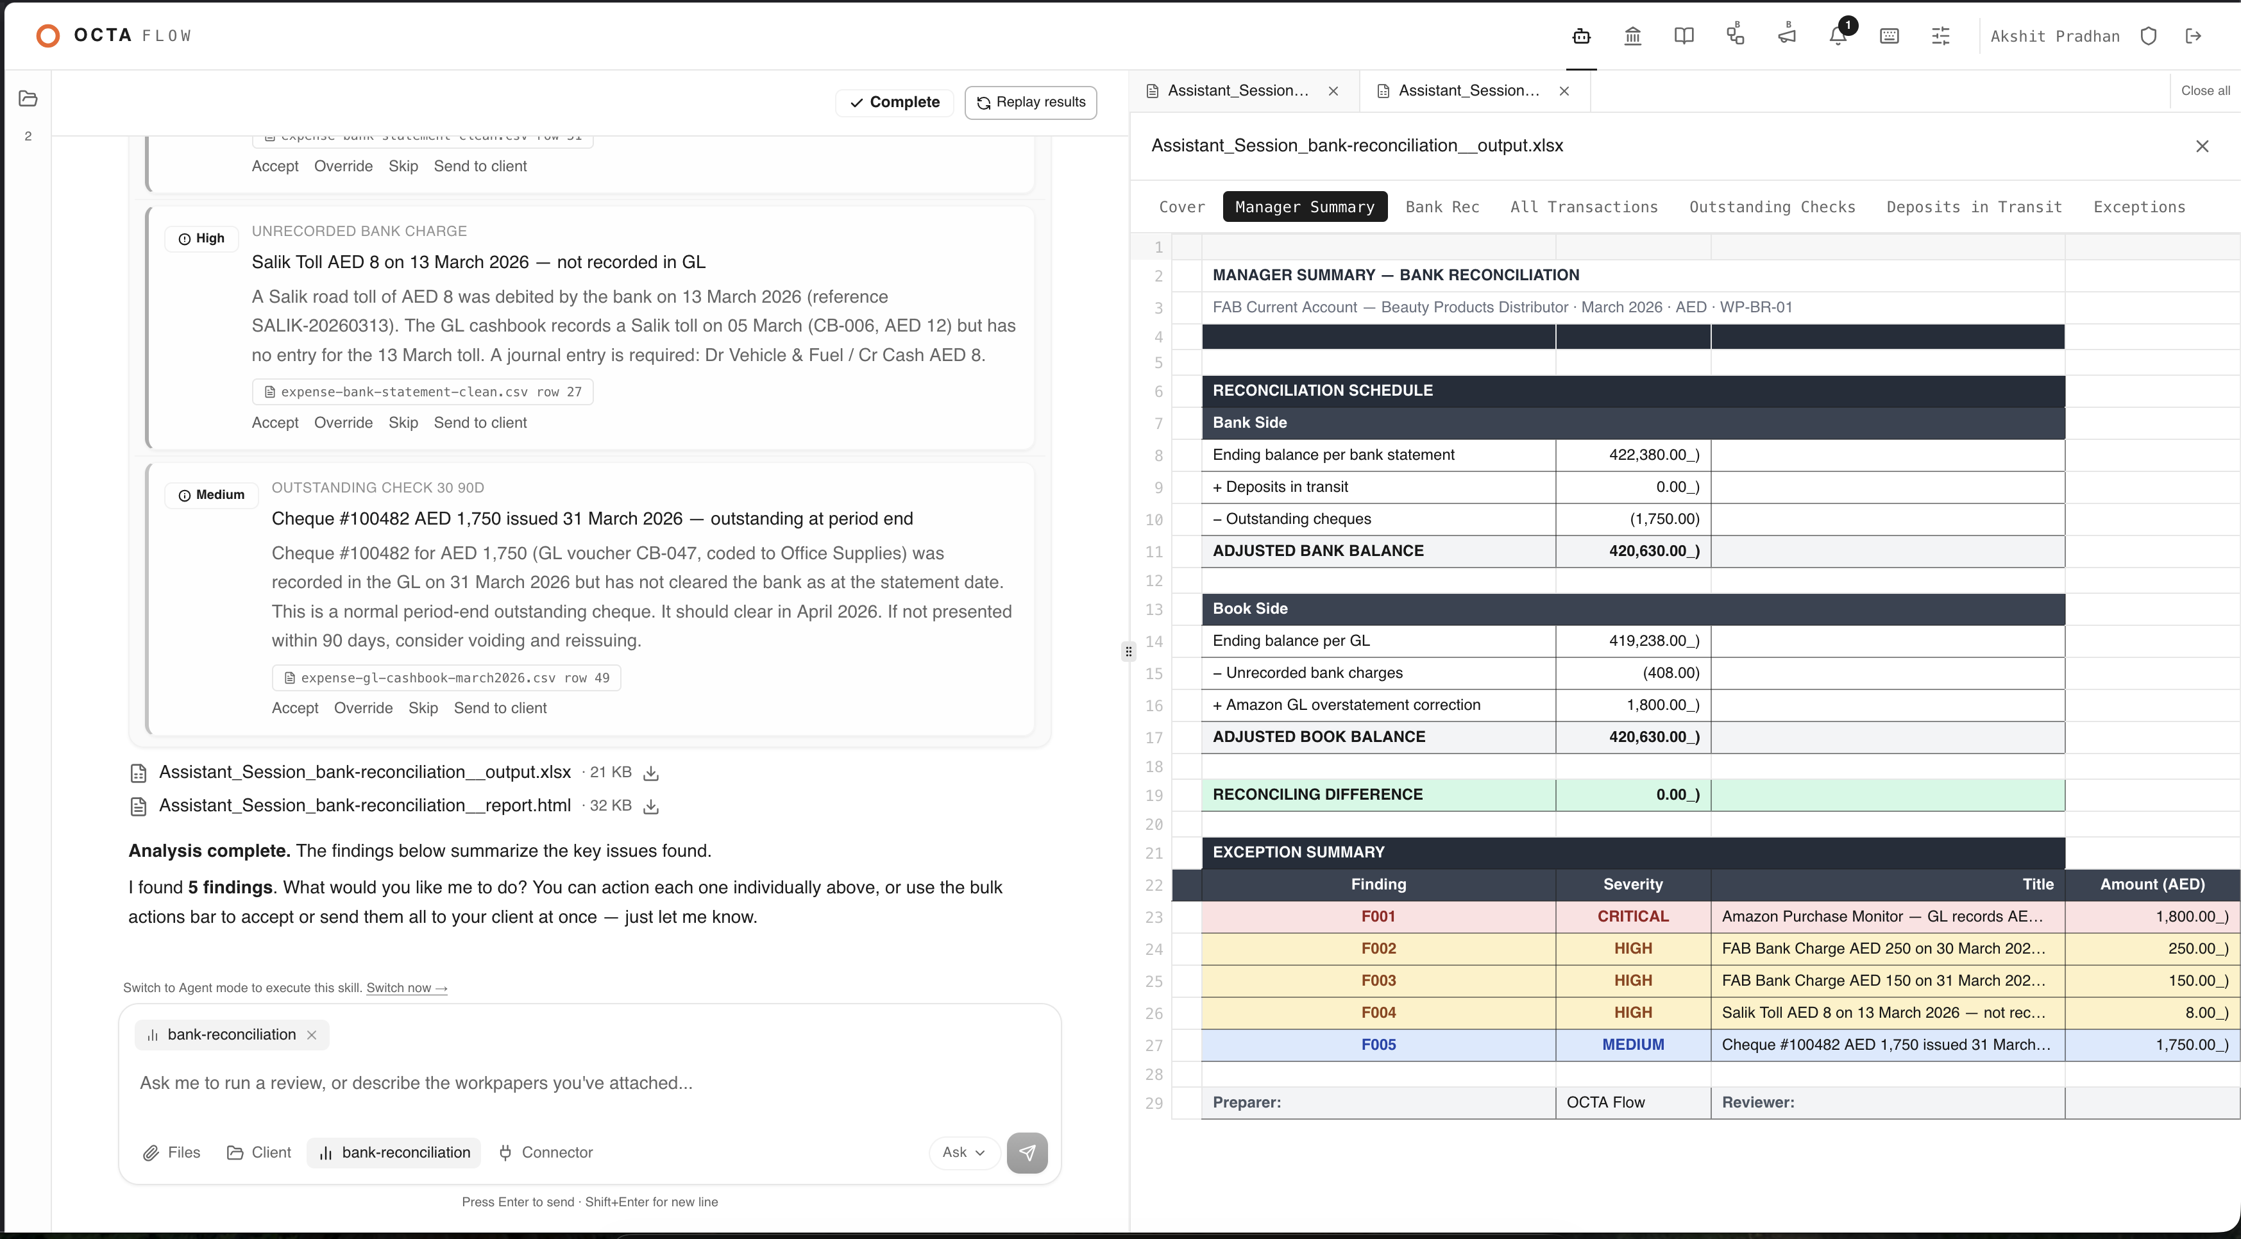This screenshot has width=2241, height=1239.
Task: Close the first Assistant_Session tab
Action: (1333, 90)
